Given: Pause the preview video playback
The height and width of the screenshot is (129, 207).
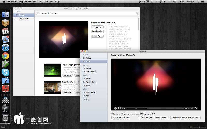Looking at the screenshot, I should click(x=120, y=108).
